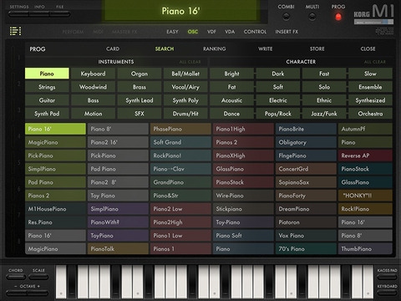Select the Reverse AP program
The height and width of the screenshot is (301, 401).
365,156
